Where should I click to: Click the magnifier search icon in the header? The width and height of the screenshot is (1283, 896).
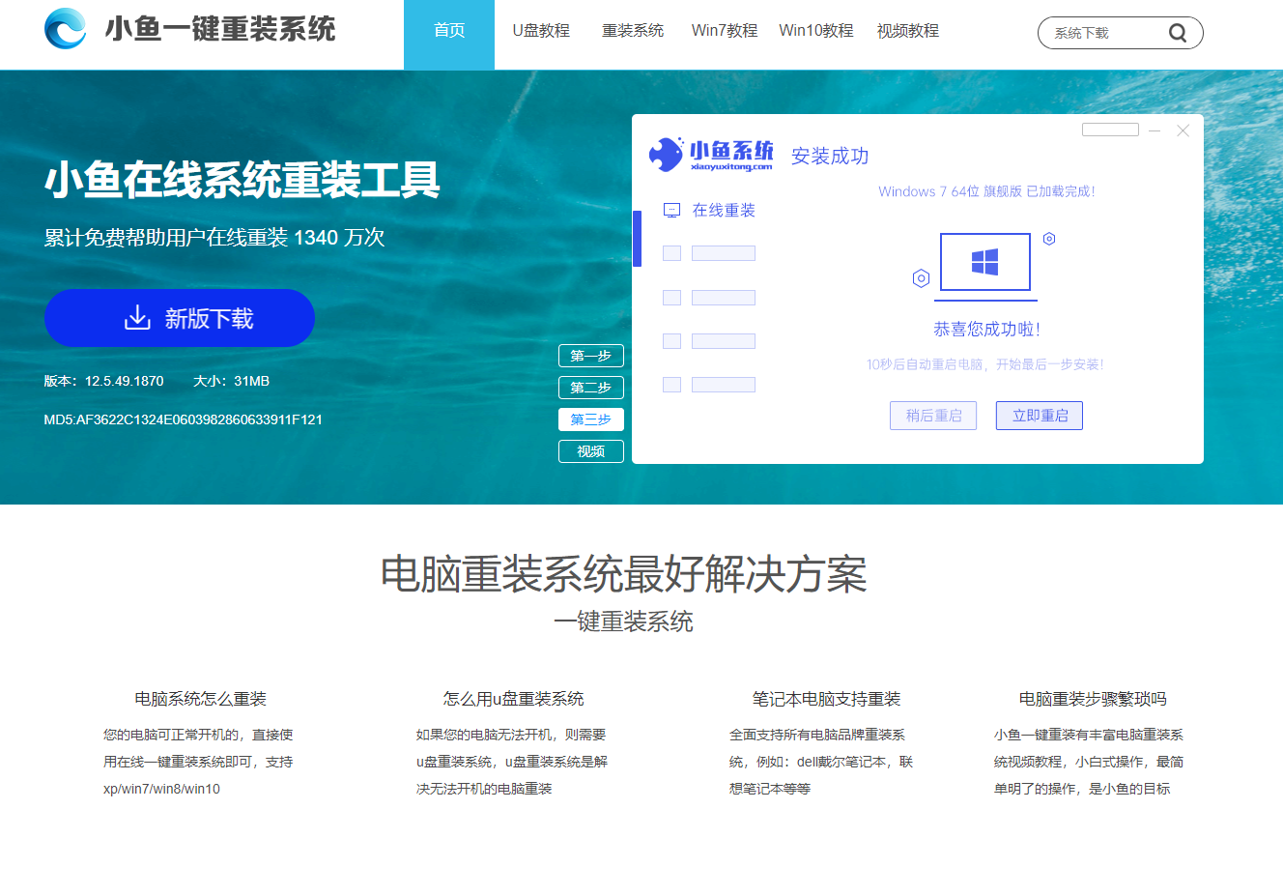(1178, 32)
